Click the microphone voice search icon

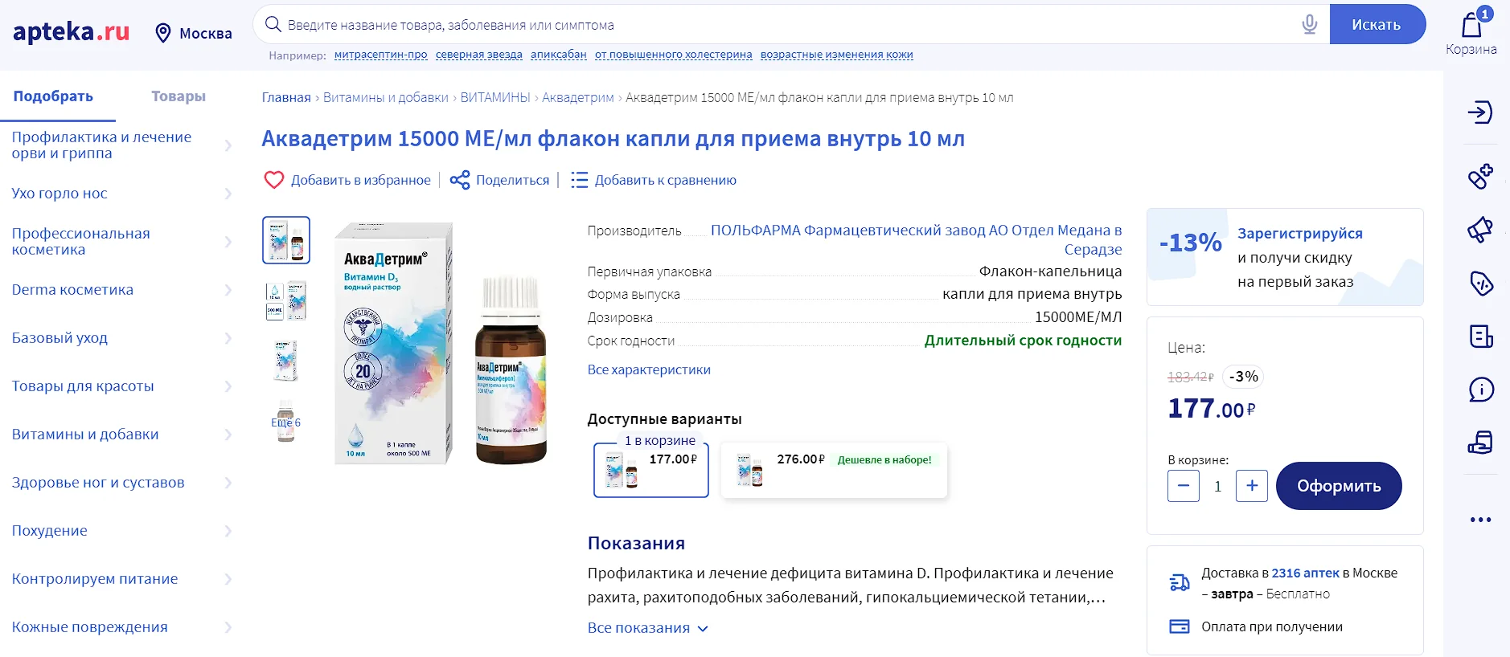[x=1309, y=25]
